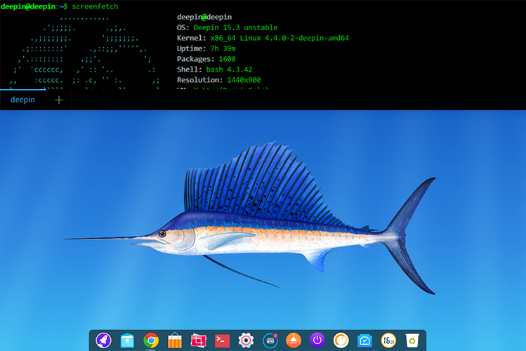Click the Kernel 'x86_64 Linux 4.4.0-2-deepin-amd64' text
Image resolution: width=526 pixels, height=351 pixels.
[x=280, y=38]
